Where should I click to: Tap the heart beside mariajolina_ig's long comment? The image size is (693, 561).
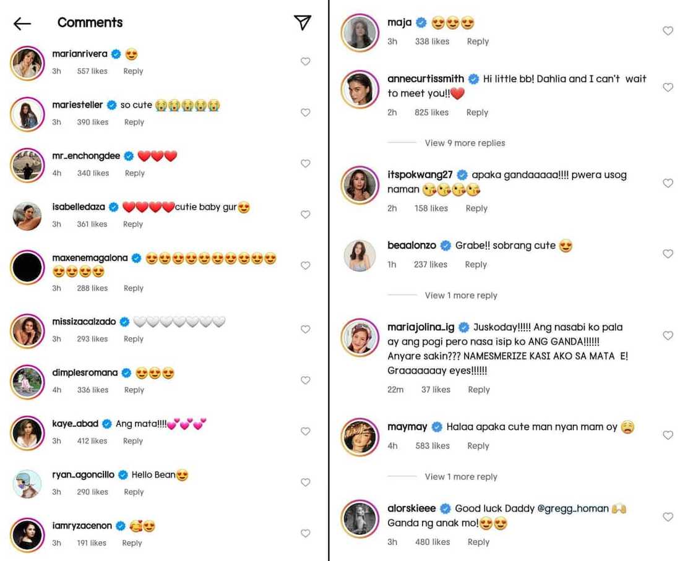[x=668, y=335]
